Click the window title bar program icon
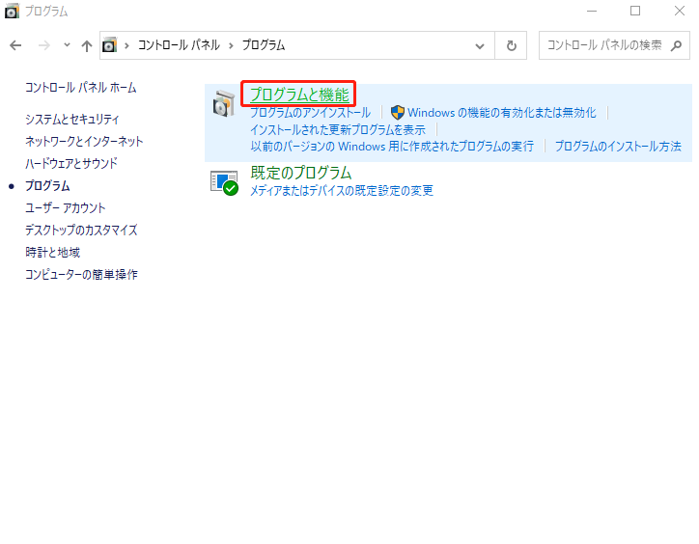 (12, 11)
